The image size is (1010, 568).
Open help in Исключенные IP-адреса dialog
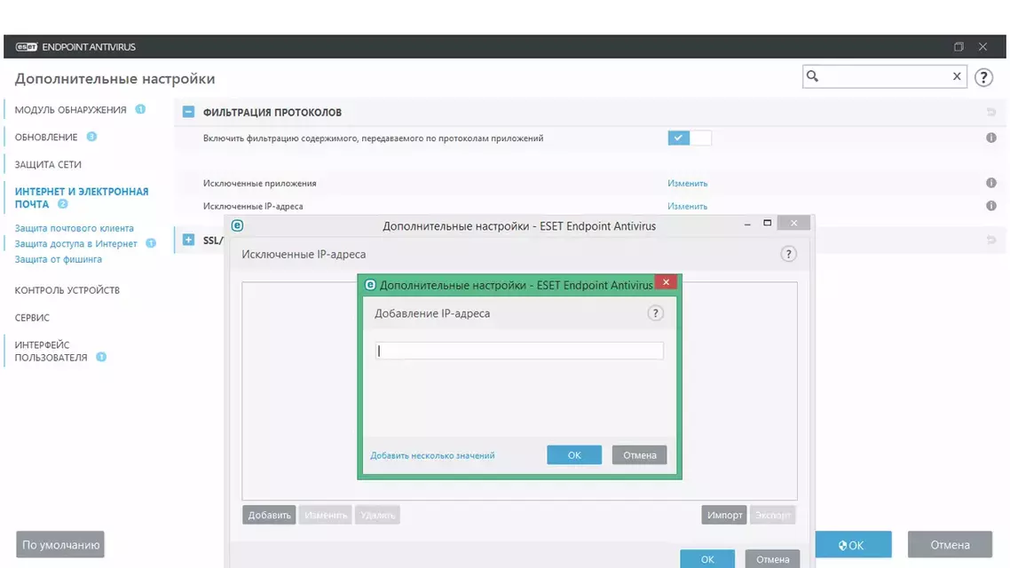788,254
